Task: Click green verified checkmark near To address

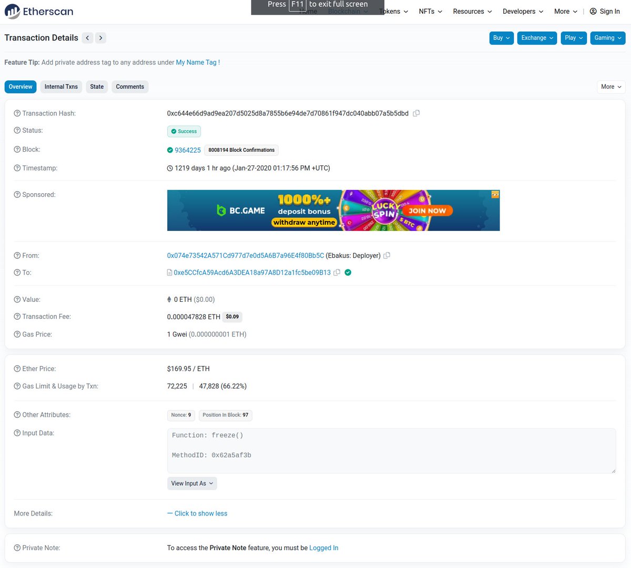Action: pyautogui.click(x=348, y=272)
